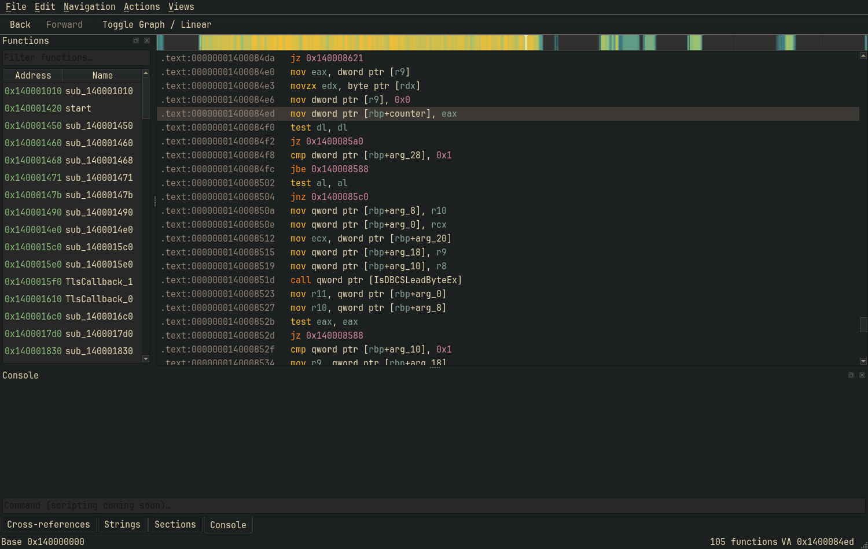Image resolution: width=868 pixels, height=549 pixels.
Task: Open the Views menu
Action: (181, 7)
